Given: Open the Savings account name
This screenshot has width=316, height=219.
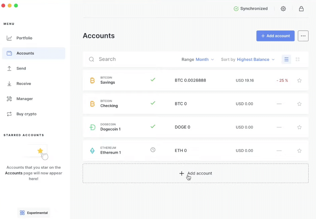Looking at the screenshot, I should tap(108, 82).
